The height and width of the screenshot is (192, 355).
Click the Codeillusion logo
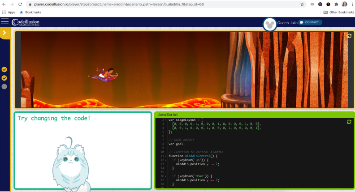[x=26, y=22]
